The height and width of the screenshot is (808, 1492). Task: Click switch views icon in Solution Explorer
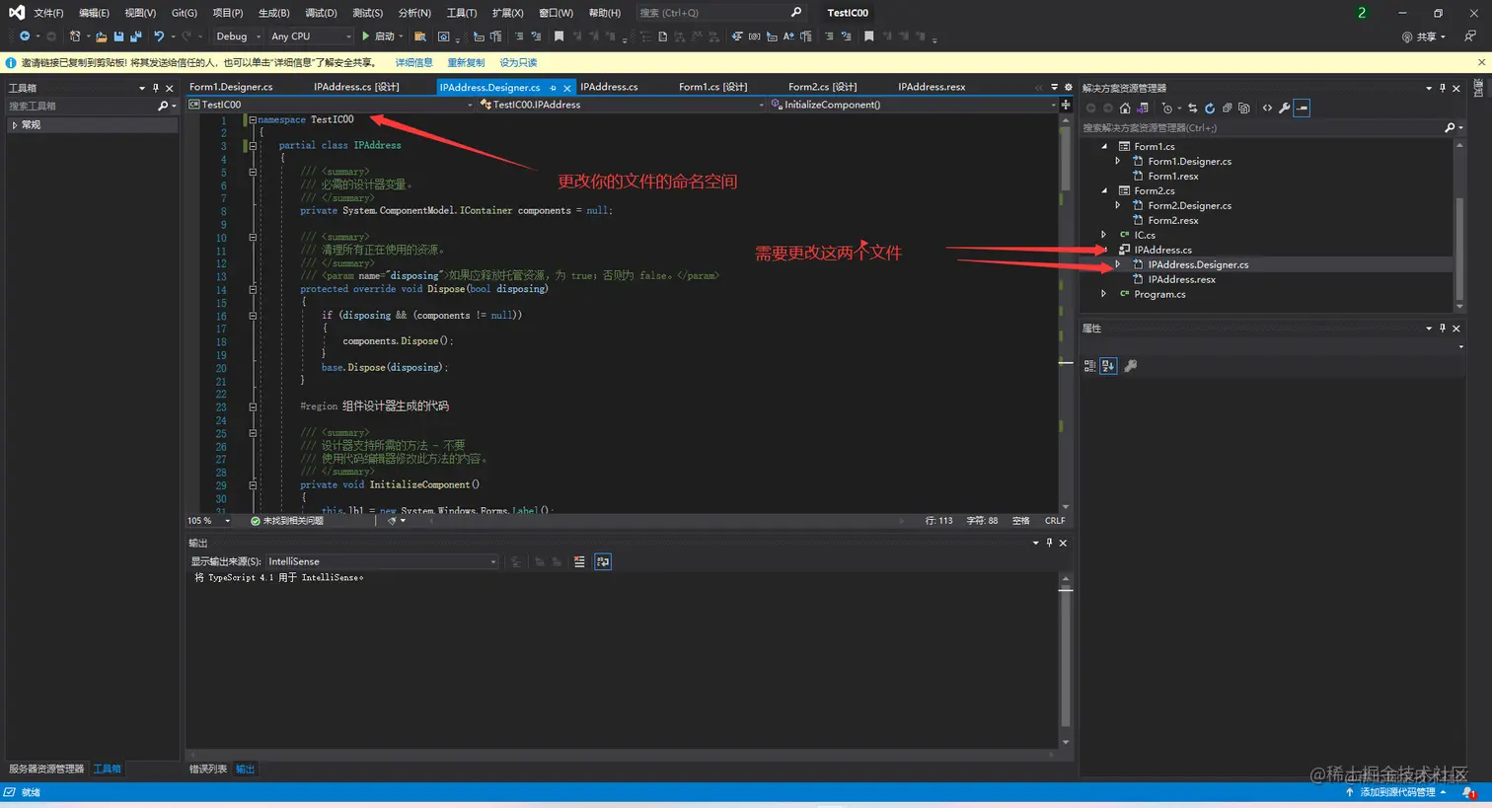tap(1143, 108)
